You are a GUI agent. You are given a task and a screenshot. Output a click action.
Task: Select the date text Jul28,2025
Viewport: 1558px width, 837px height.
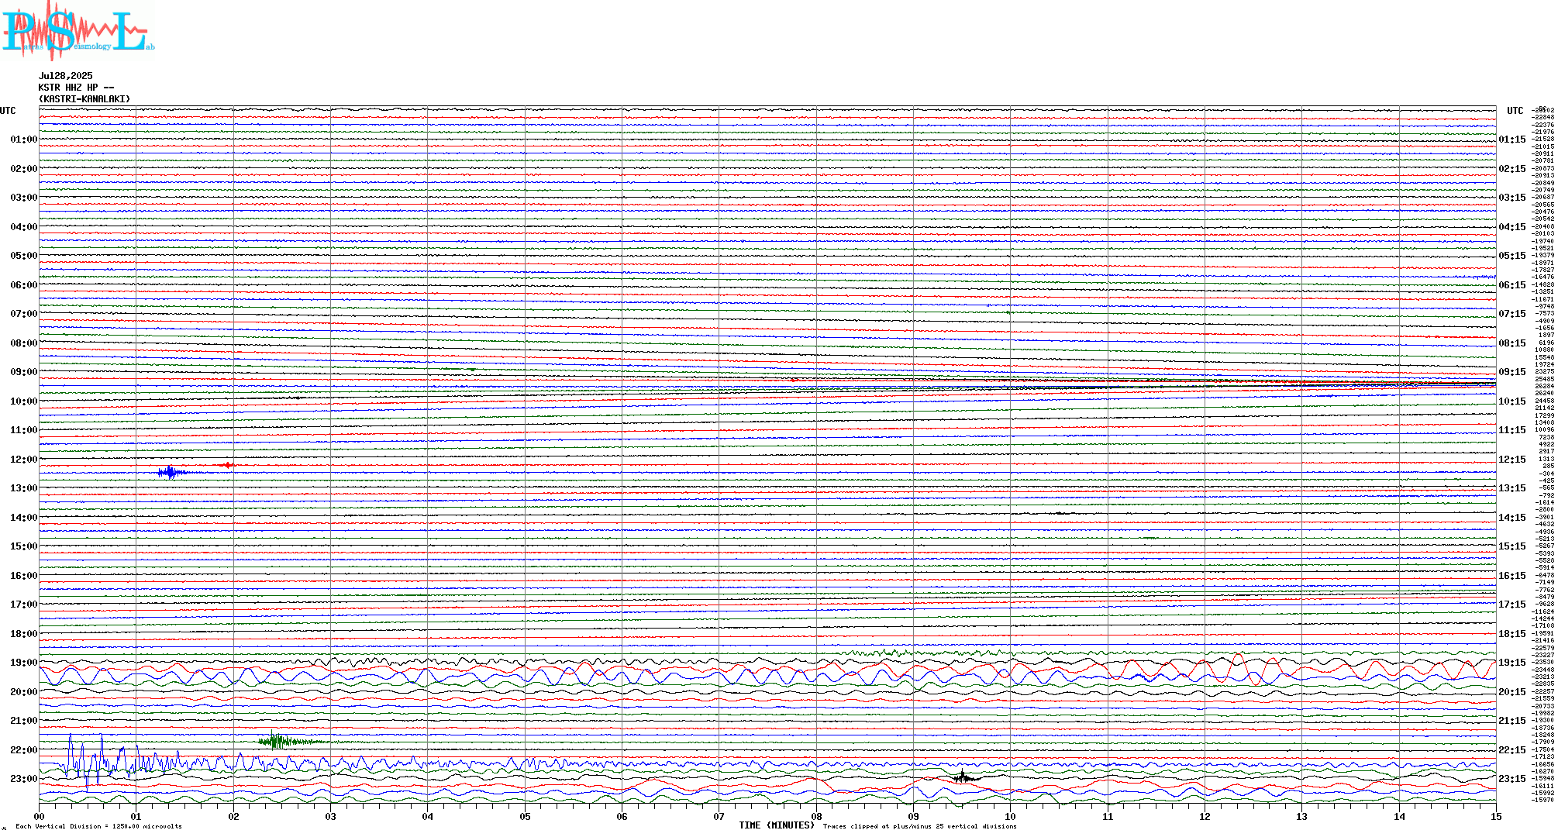point(65,76)
